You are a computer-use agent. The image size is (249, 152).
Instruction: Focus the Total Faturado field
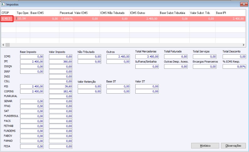[176, 57]
